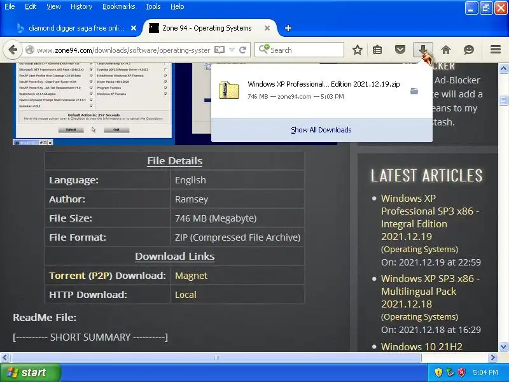Open the URL history dropdown arrow
The image size is (509, 382).
tap(232, 50)
